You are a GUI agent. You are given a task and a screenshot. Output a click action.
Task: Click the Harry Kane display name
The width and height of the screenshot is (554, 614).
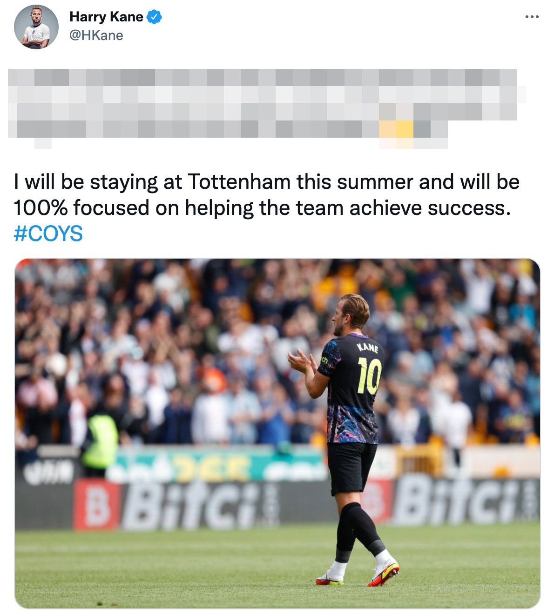(x=106, y=17)
